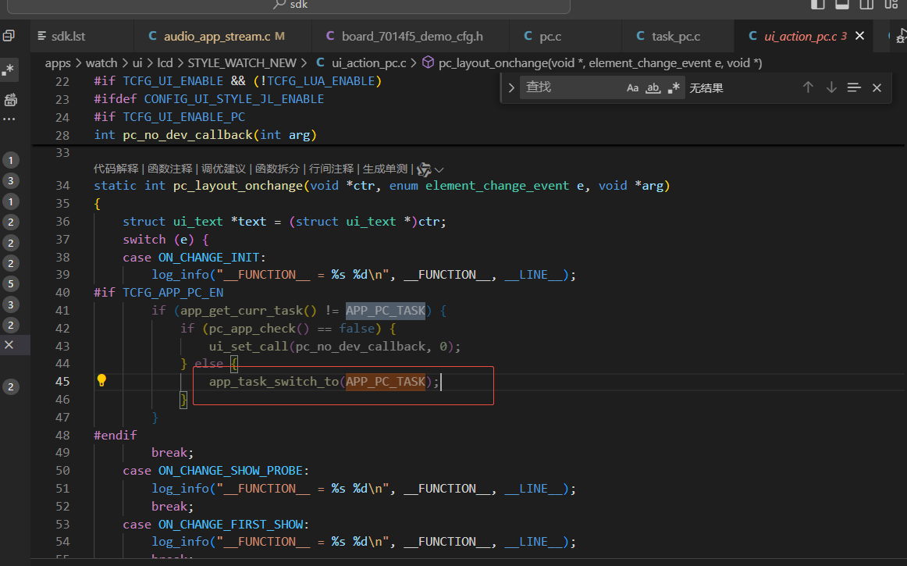Toggle the bottom panel layout icon
Viewport: 907px width, 566px height.
[x=842, y=5]
